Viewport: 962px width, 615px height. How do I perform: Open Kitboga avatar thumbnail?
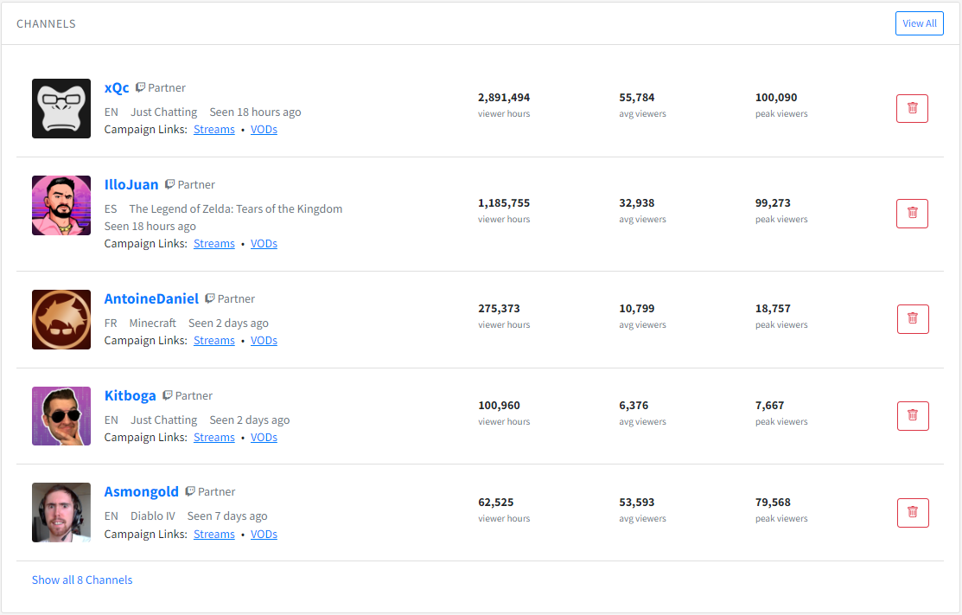click(x=61, y=416)
